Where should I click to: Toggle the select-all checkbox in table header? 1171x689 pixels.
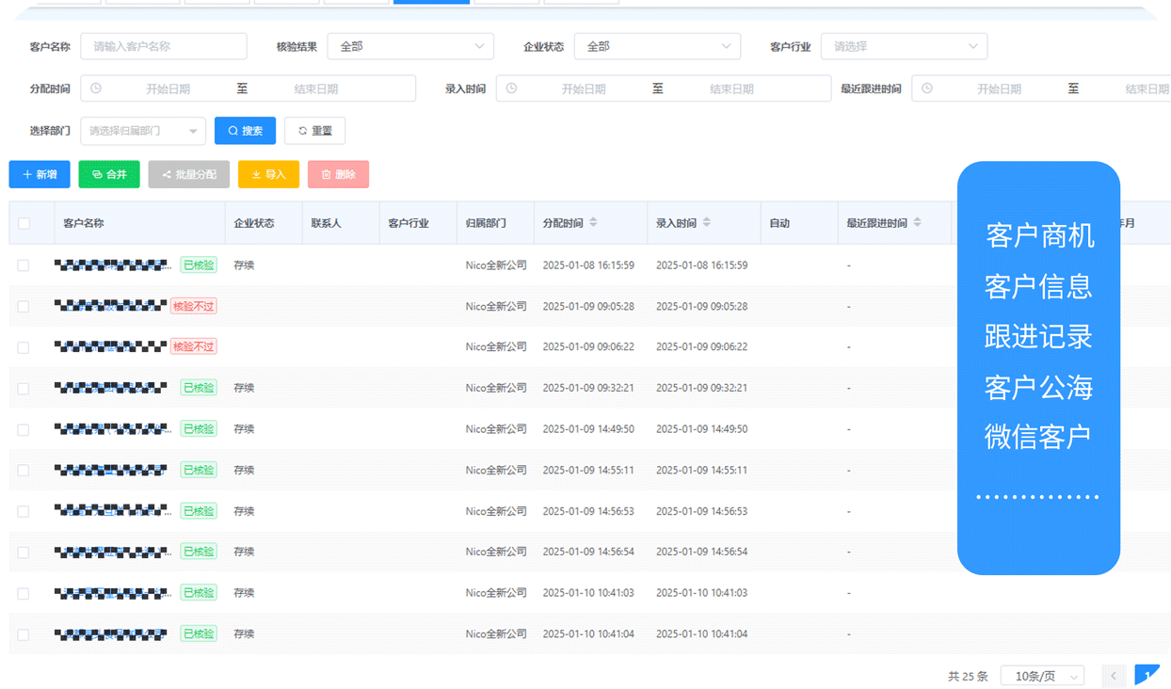click(24, 224)
